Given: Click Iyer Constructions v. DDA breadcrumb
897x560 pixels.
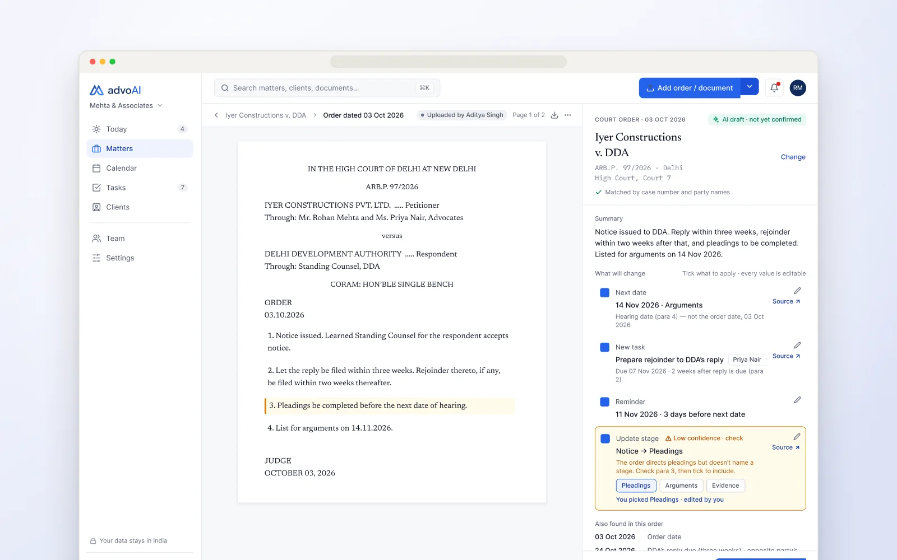Looking at the screenshot, I should click(x=266, y=115).
